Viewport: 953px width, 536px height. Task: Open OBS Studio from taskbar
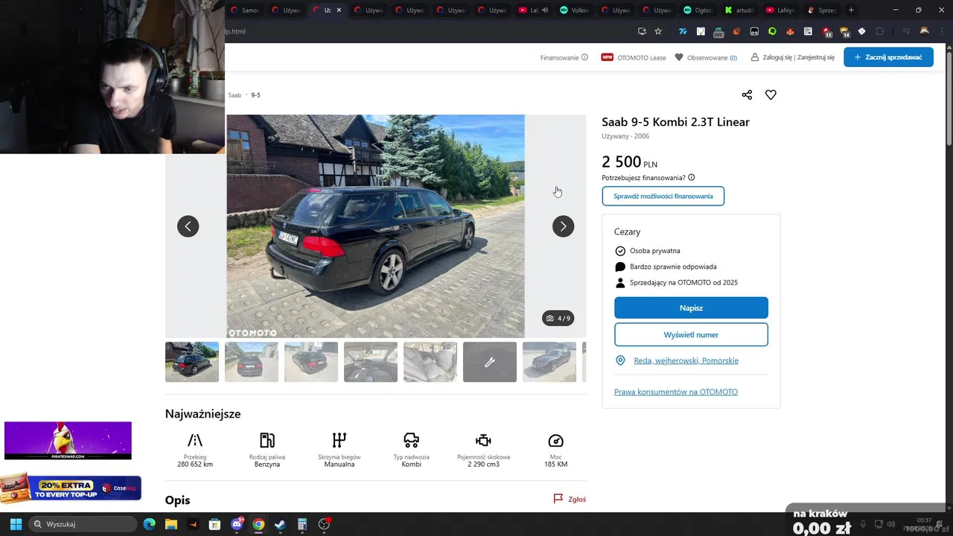point(324,524)
